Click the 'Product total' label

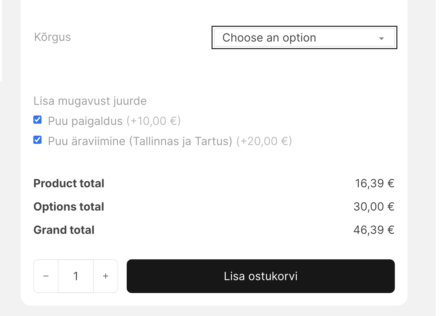pos(69,183)
